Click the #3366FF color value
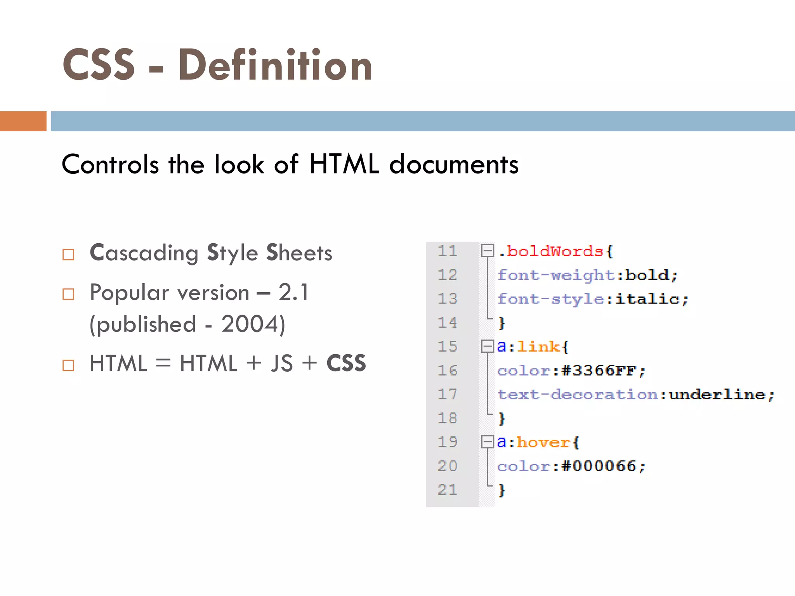This screenshot has height=596, width=795. [x=599, y=371]
